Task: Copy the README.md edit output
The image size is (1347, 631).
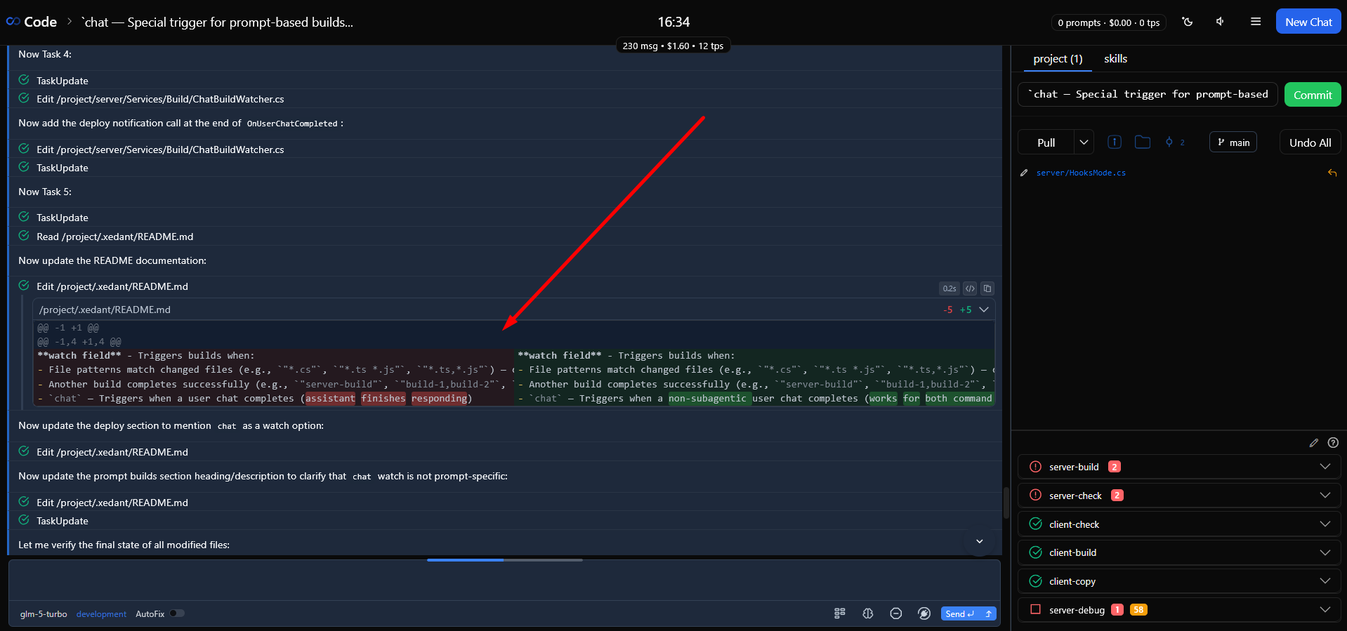Action: click(987, 288)
